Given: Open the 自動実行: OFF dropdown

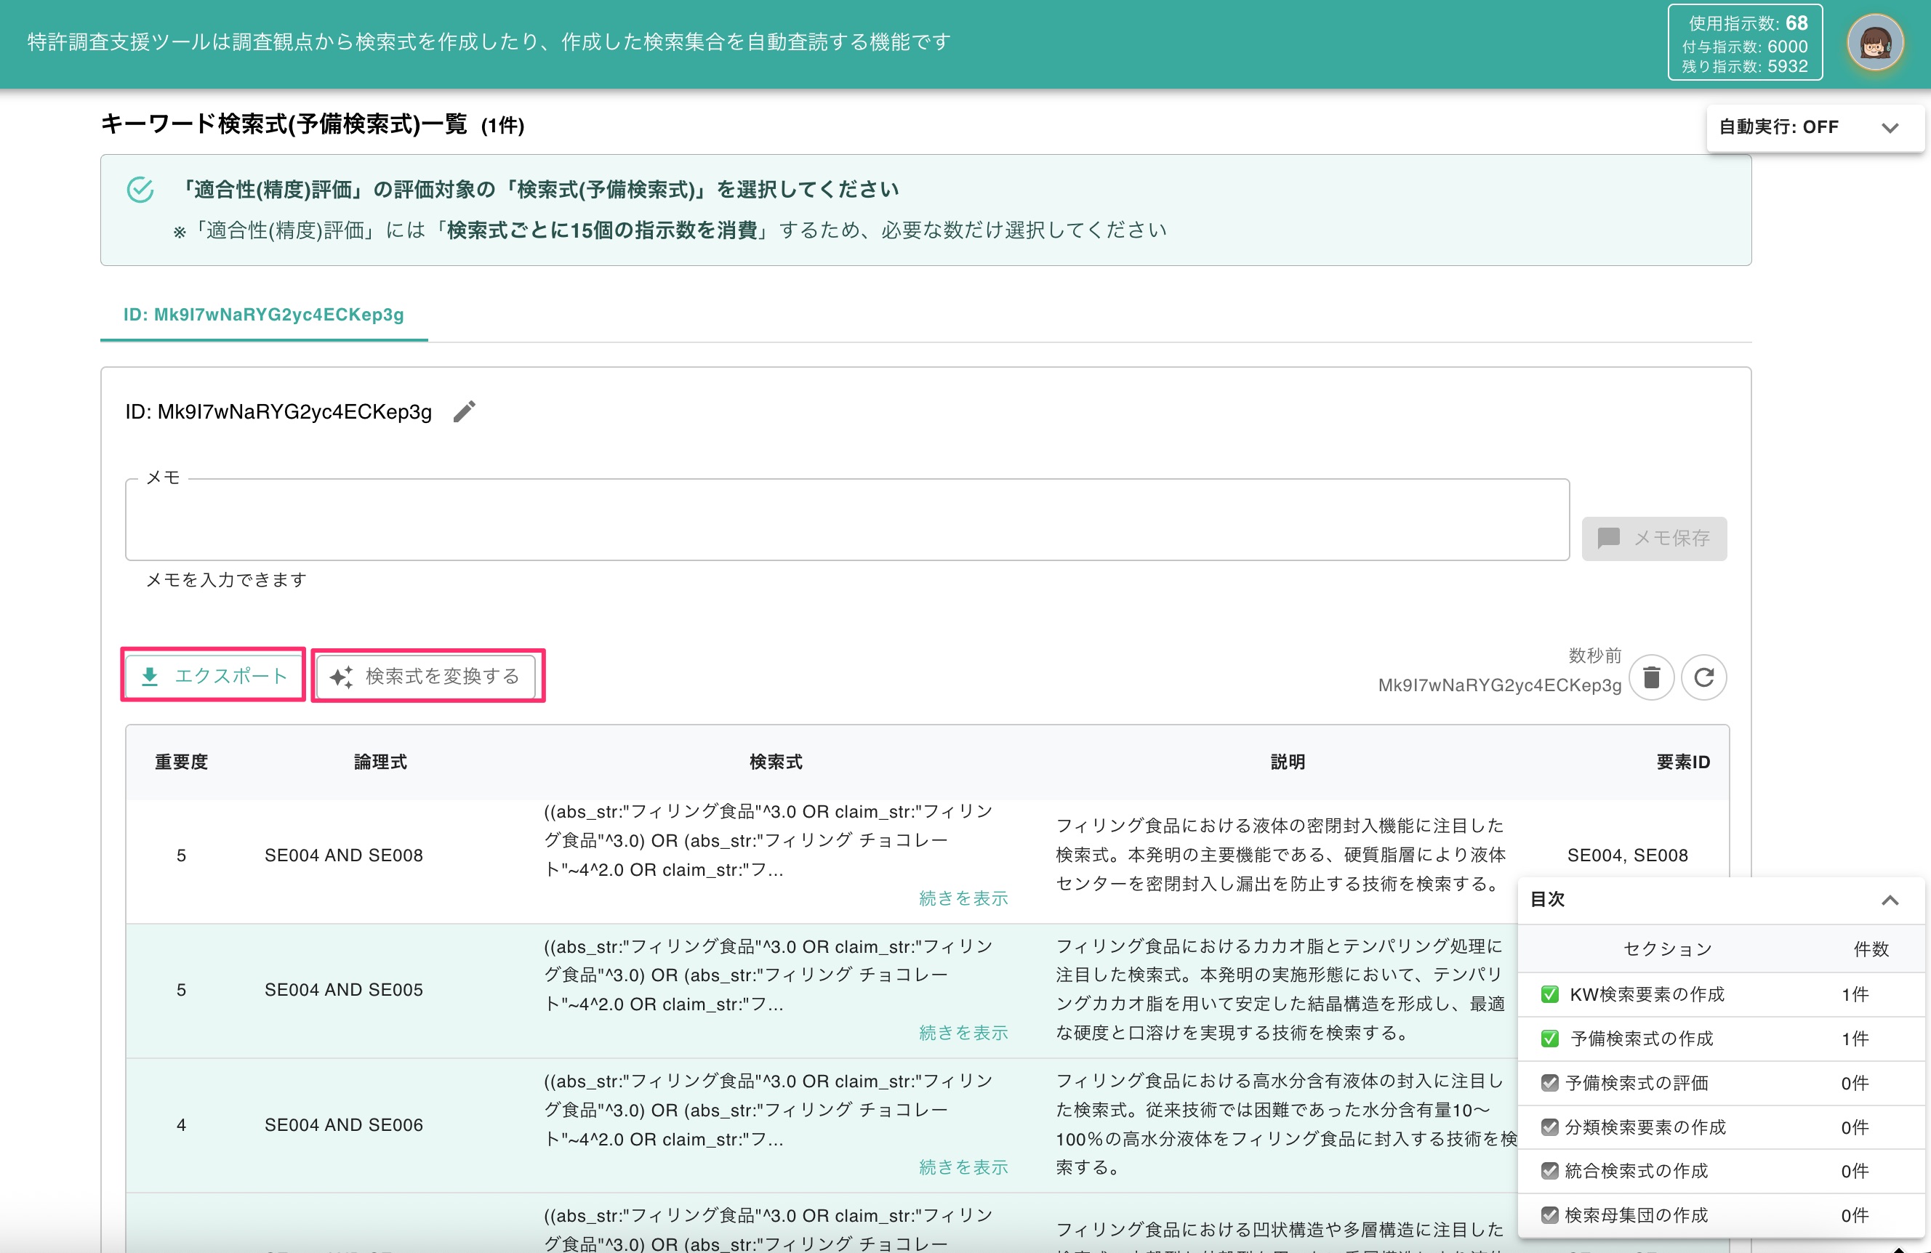Looking at the screenshot, I should click(x=1815, y=127).
